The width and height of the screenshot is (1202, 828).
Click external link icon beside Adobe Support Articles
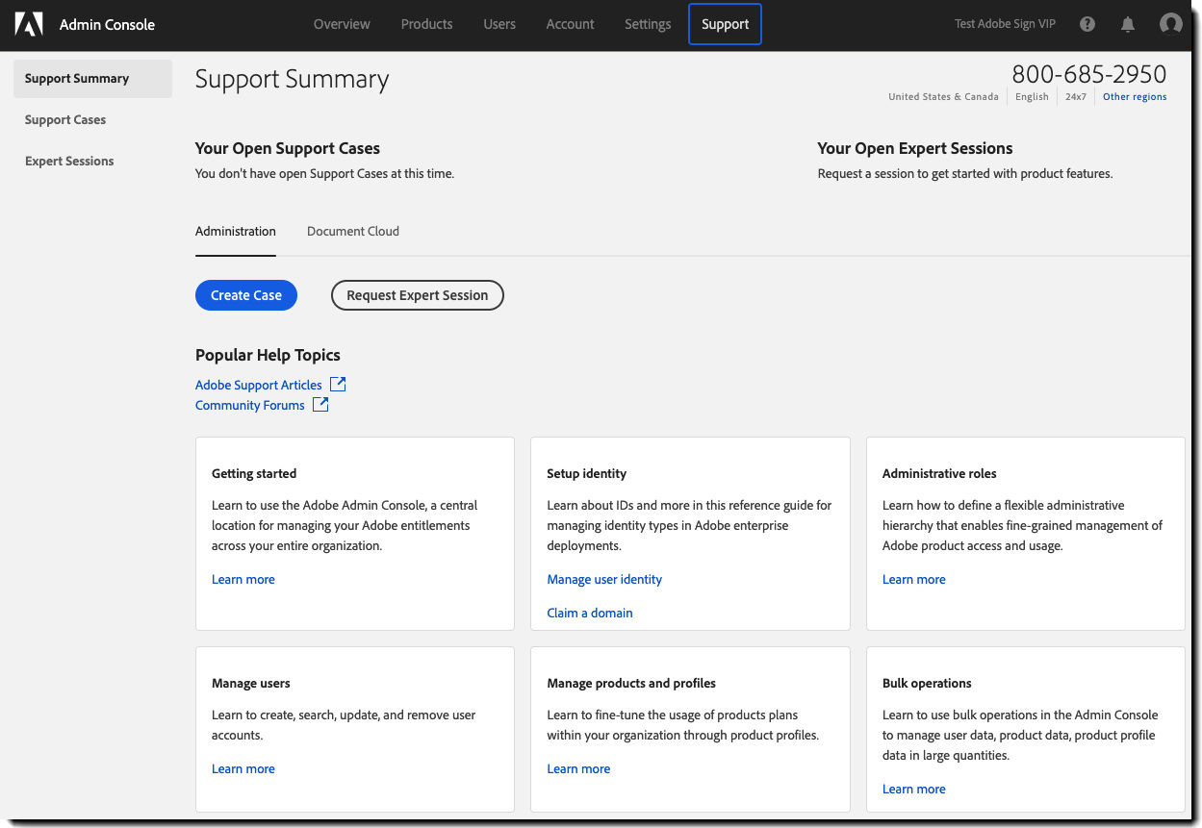338,384
